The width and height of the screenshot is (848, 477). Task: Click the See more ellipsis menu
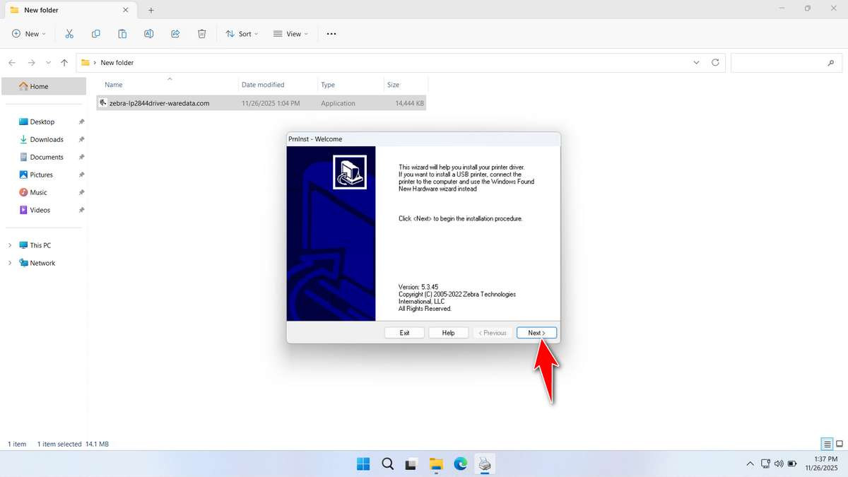[x=331, y=33]
